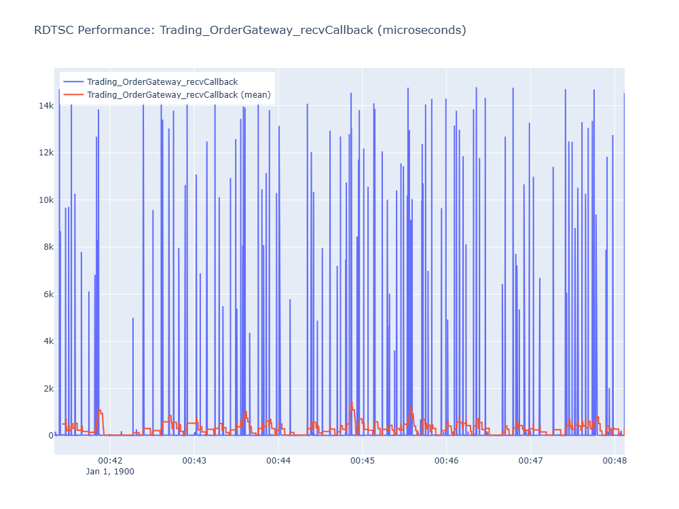Click the 10k y-axis label
The width and height of the screenshot is (679, 509).
click(46, 200)
